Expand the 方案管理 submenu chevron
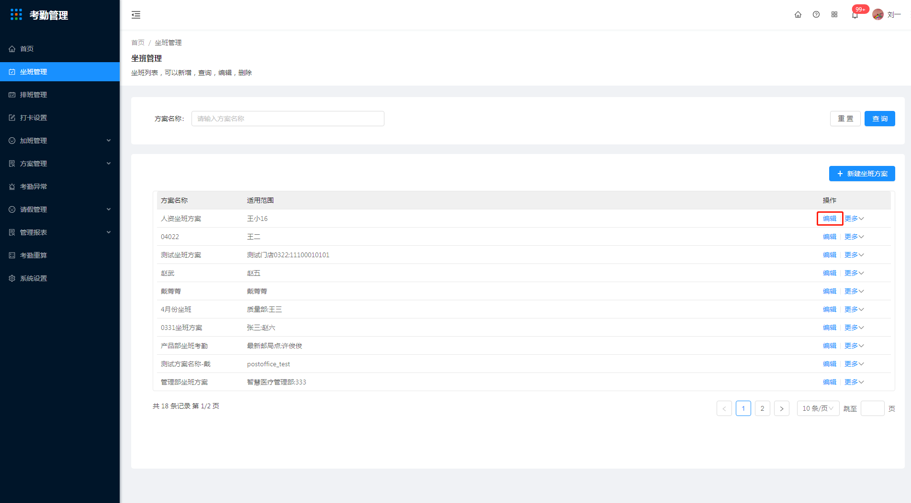Viewport: 911px width, 503px height. pos(109,164)
